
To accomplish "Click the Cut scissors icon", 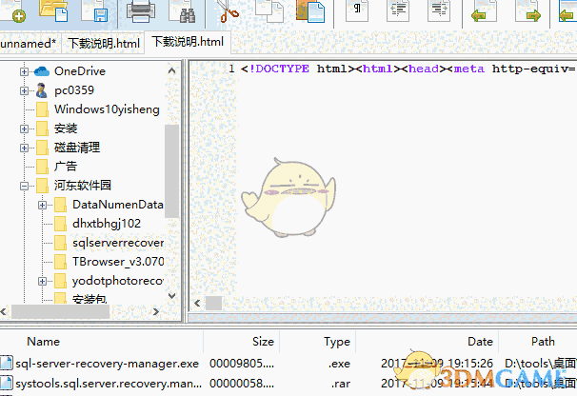I will pyautogui.click(x=228, y=11).
